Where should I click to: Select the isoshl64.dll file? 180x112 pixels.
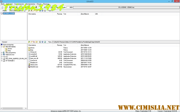[34, 56]
